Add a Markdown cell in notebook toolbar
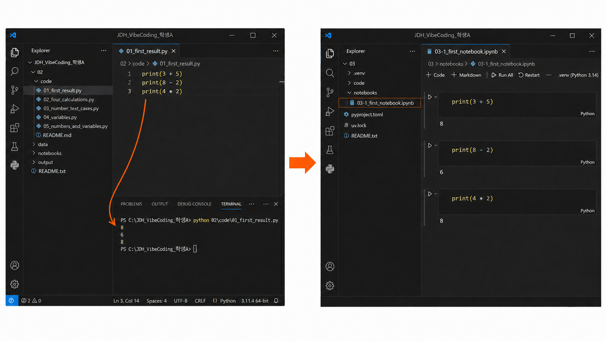This screenshot has width=607, height=341. point(466,75)
